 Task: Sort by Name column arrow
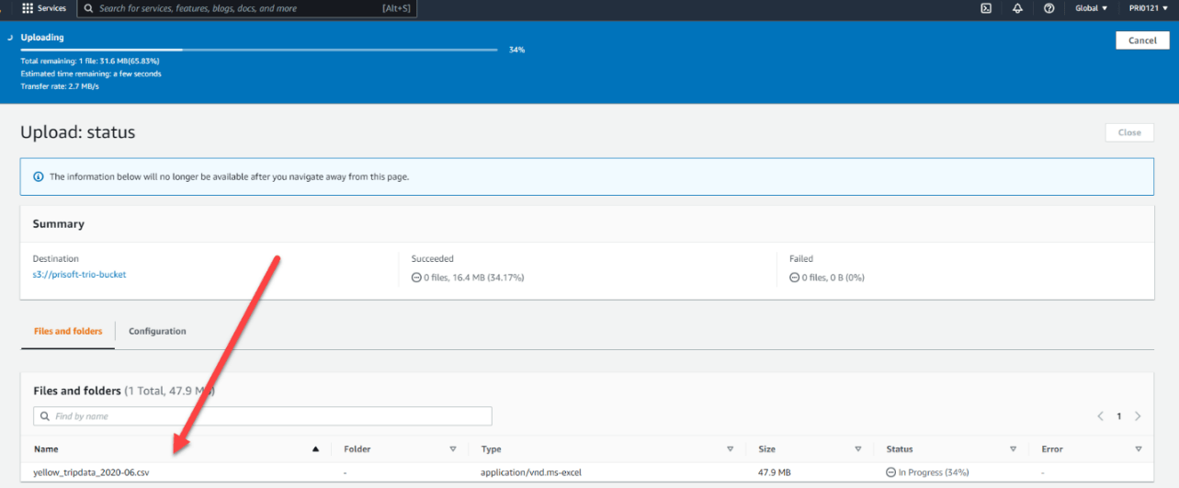coord(316,449)
